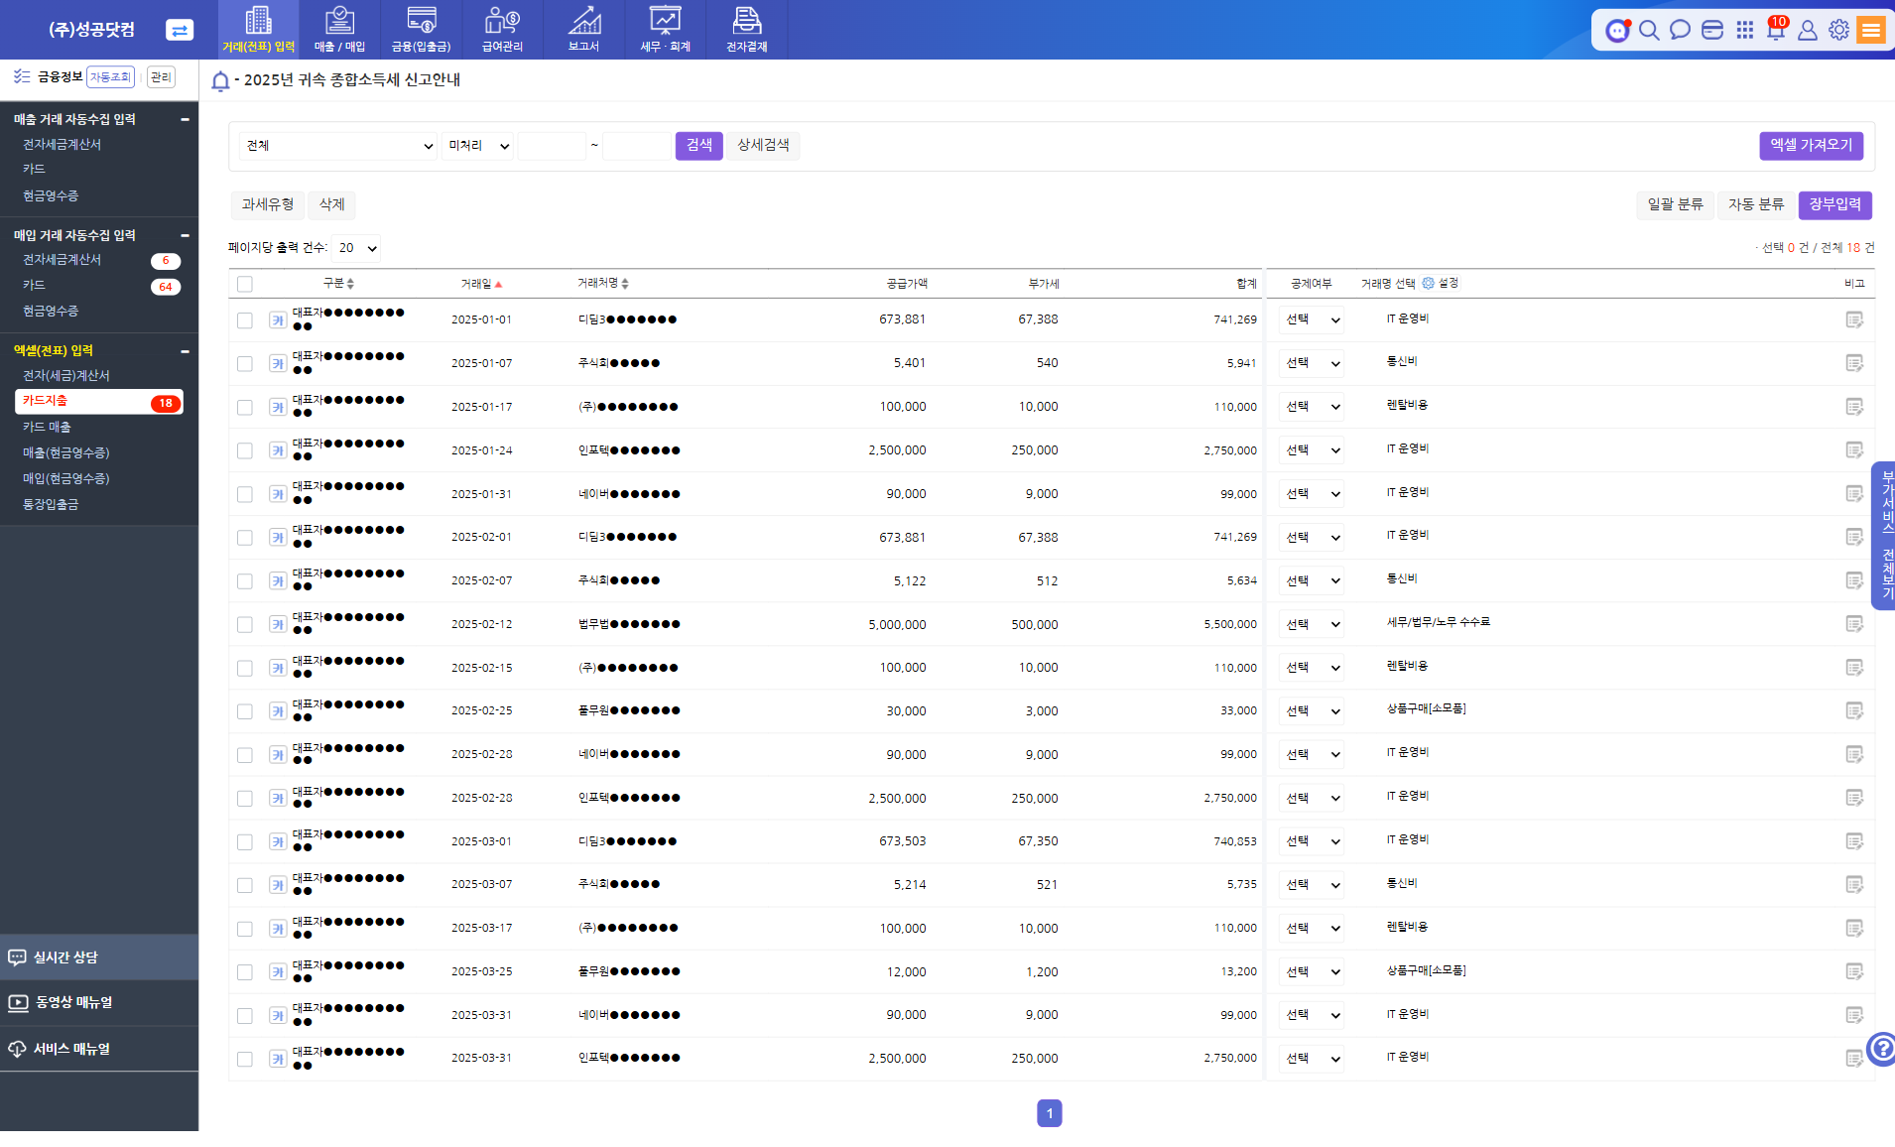The height and width of the screenshot is (1147, 1895).
Task: Click the 카 card icon in 2025-02-25 row
Action: coord(278,711)
